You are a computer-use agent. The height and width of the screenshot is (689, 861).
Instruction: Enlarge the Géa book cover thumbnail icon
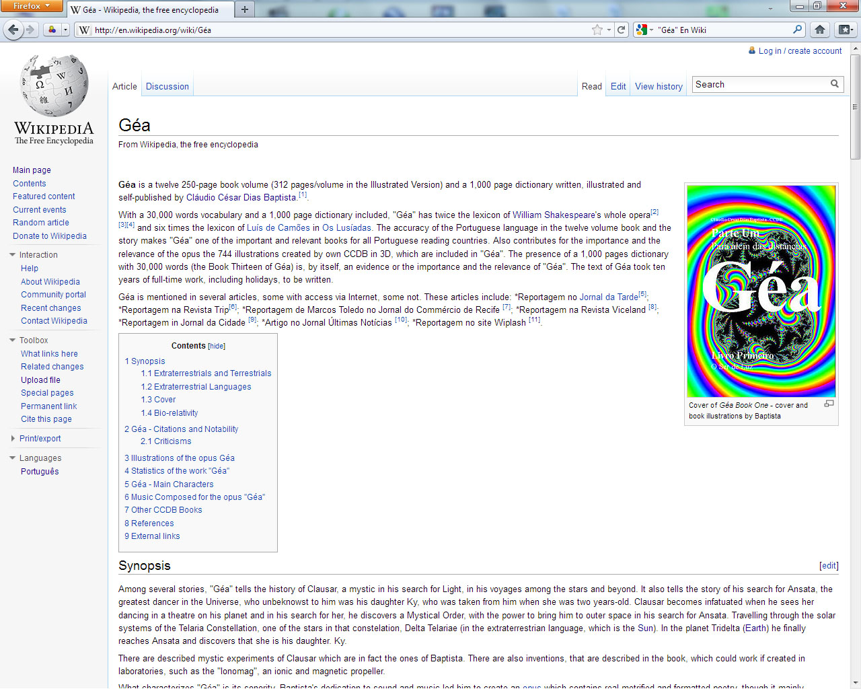pyautogui.click(x=829, y=404)
